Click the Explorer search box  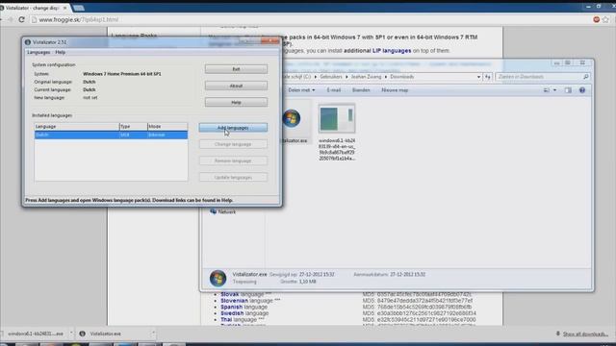click(x=543, y=77)
